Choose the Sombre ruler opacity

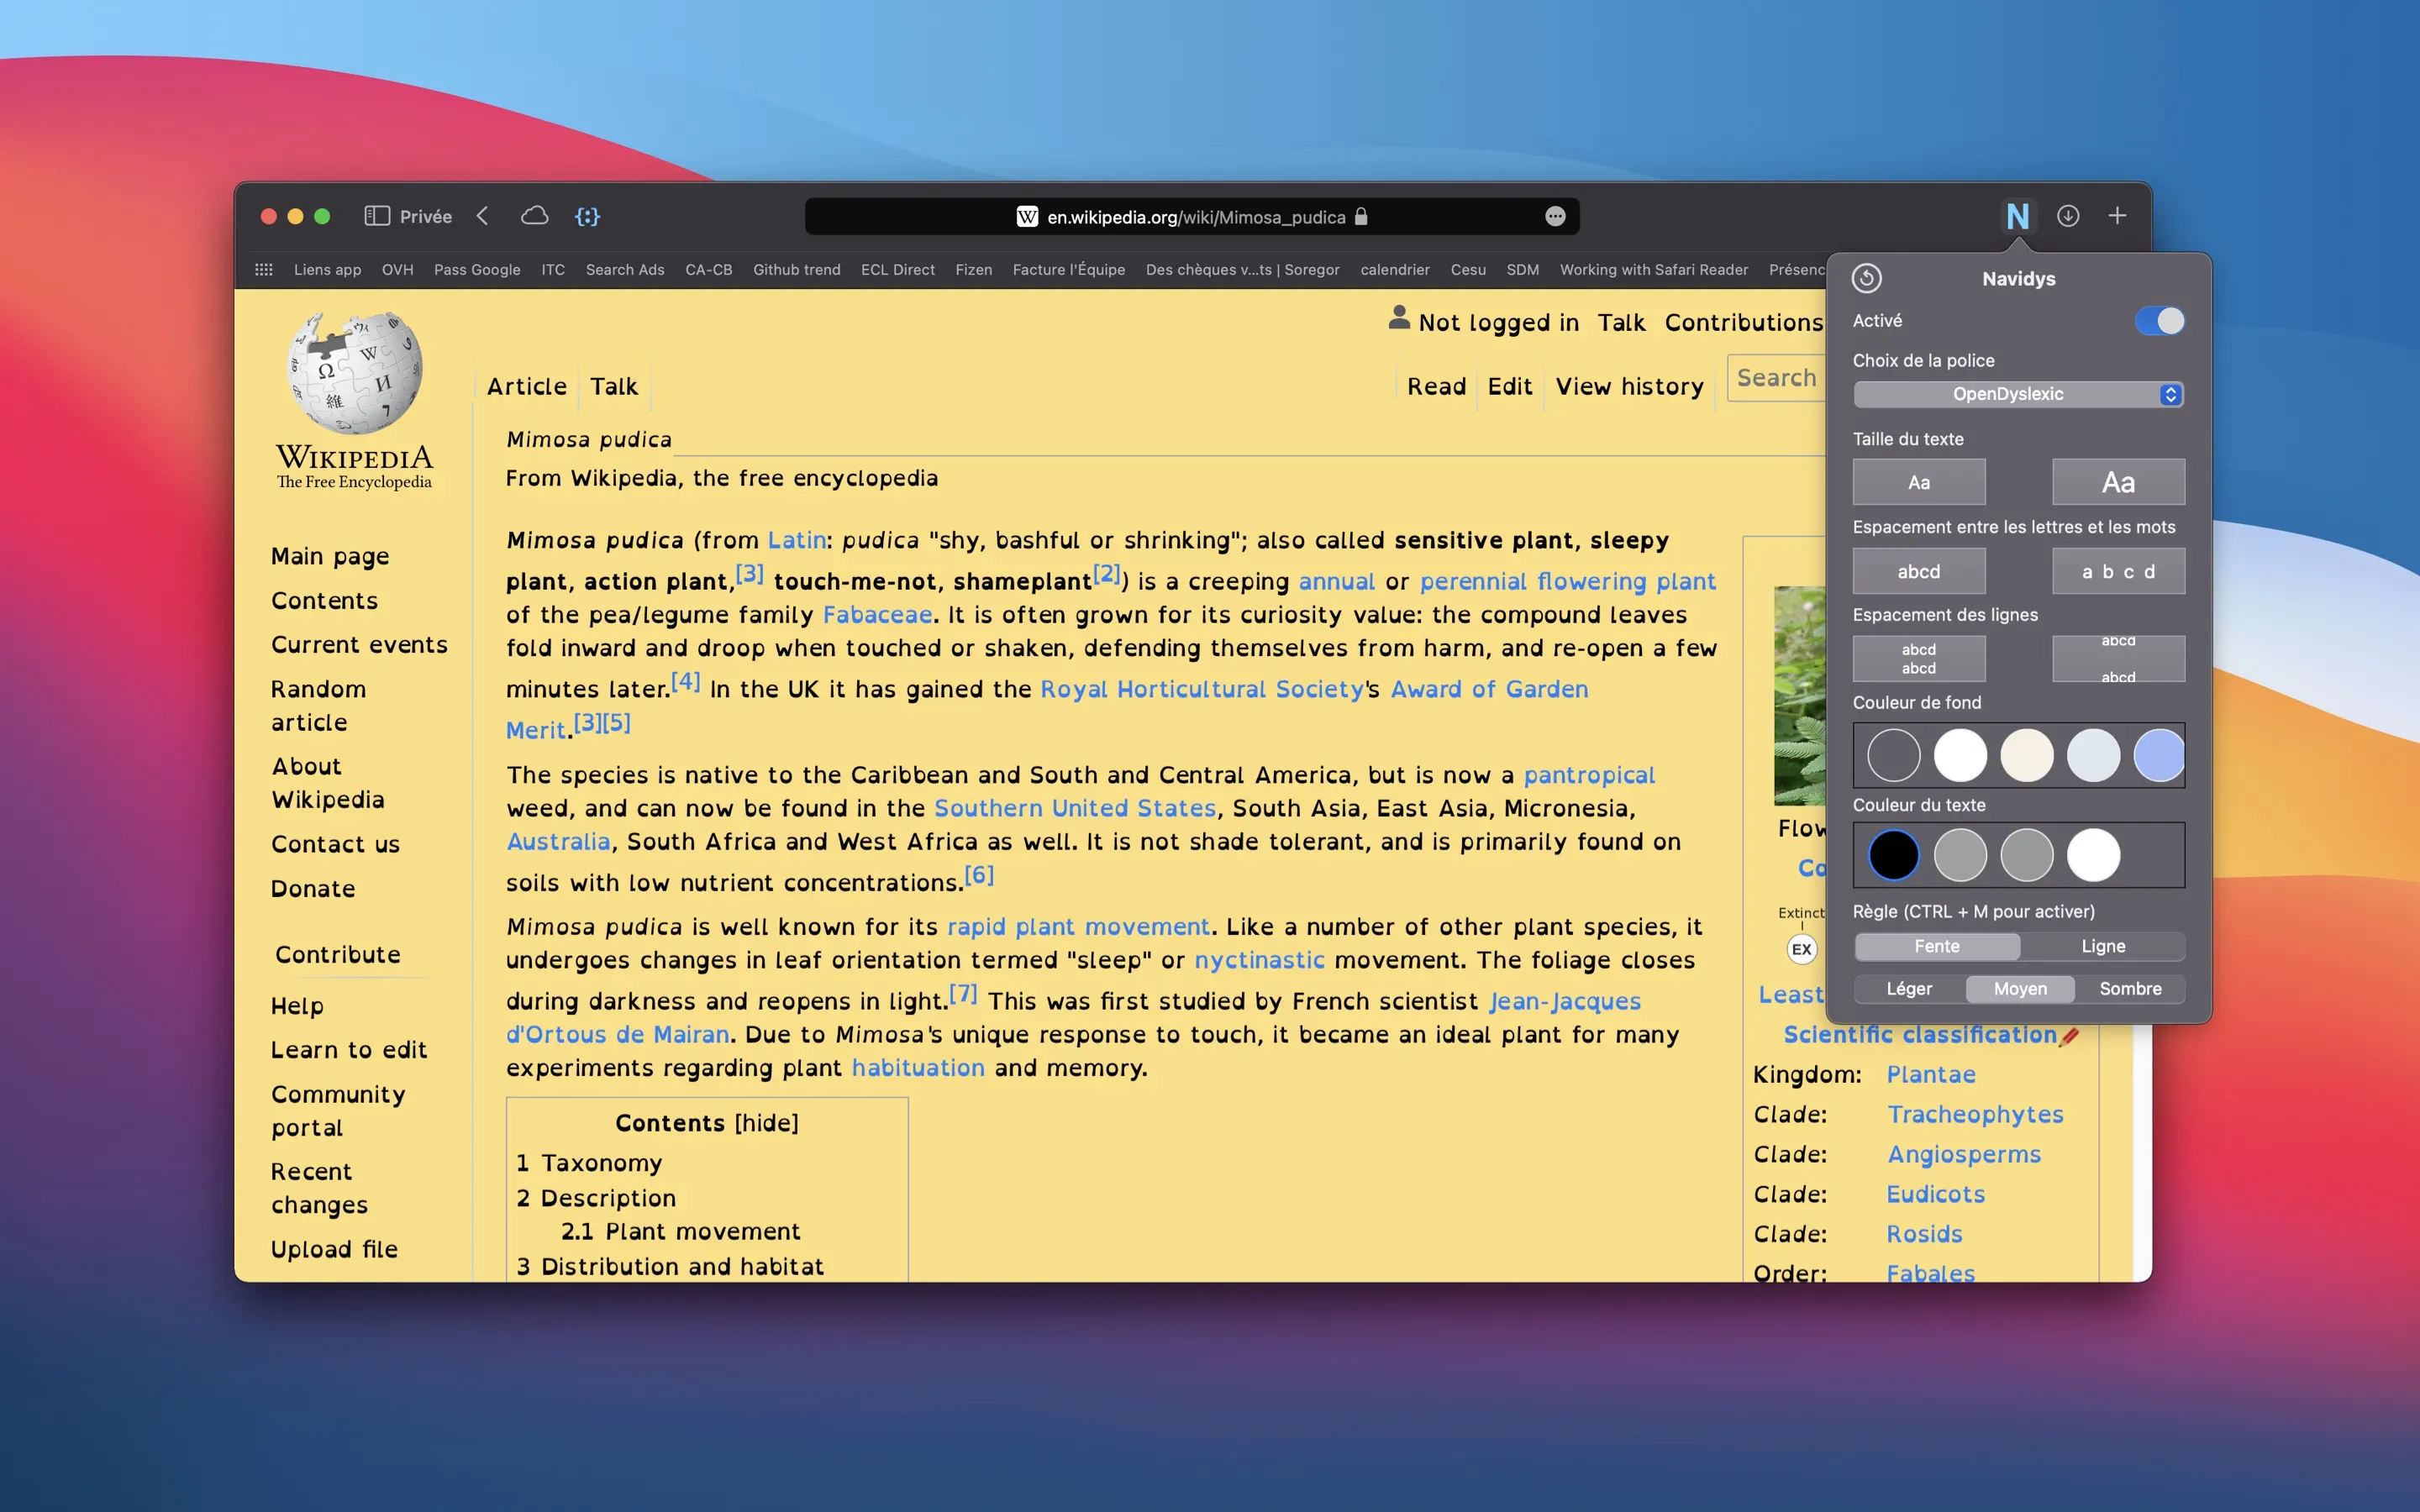(x=2130, y=989)
